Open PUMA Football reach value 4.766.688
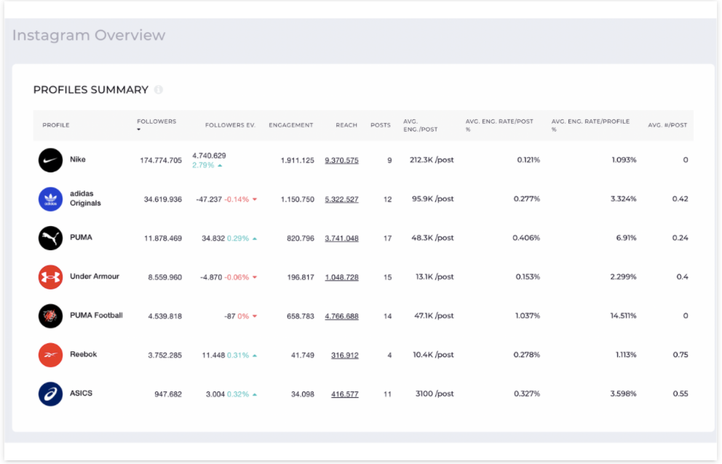The image size is (722, 464). point(341,316)
